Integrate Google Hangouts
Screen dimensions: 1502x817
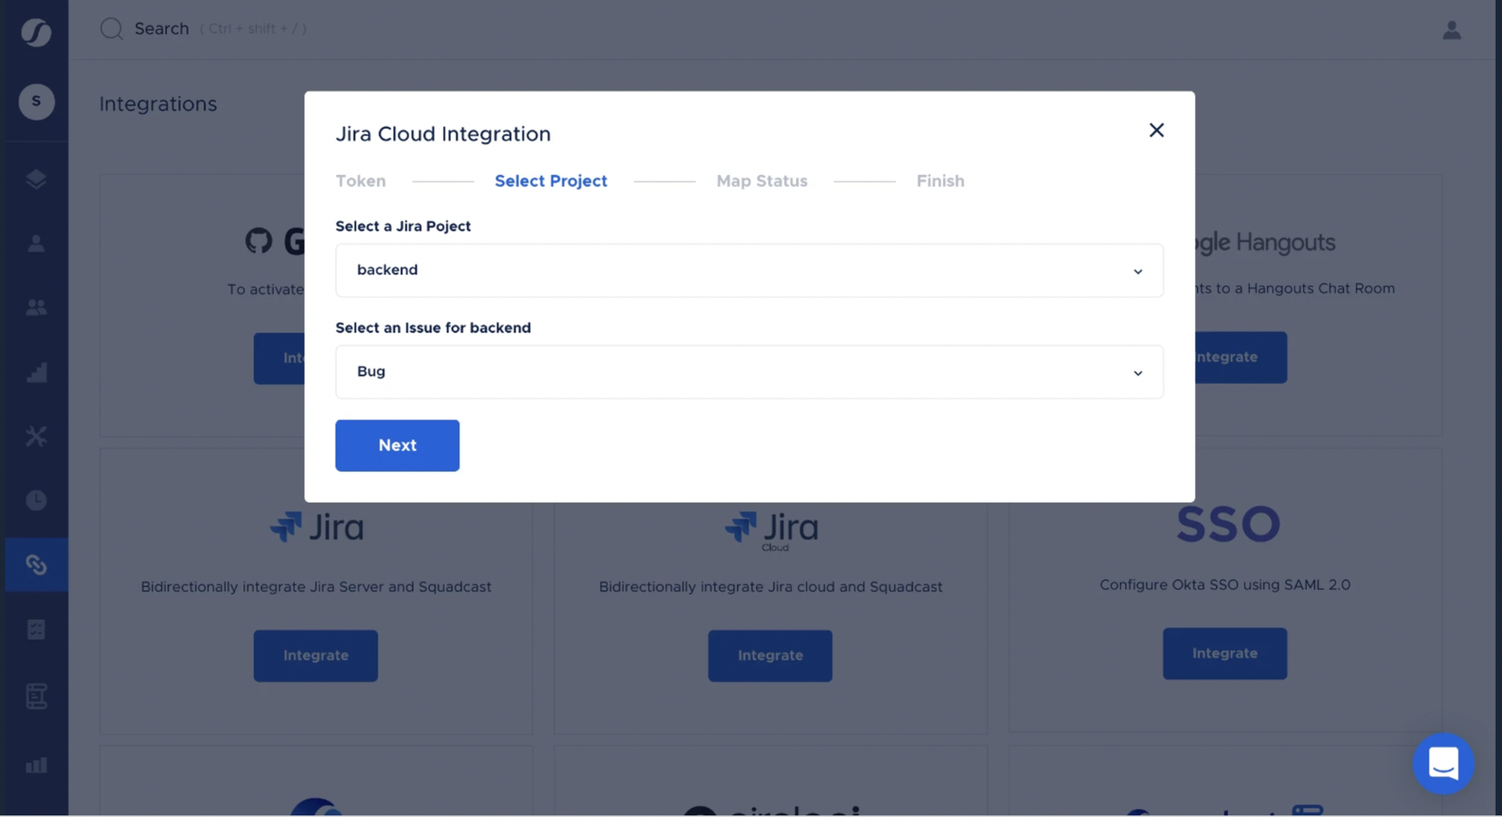coord(1241,358)
